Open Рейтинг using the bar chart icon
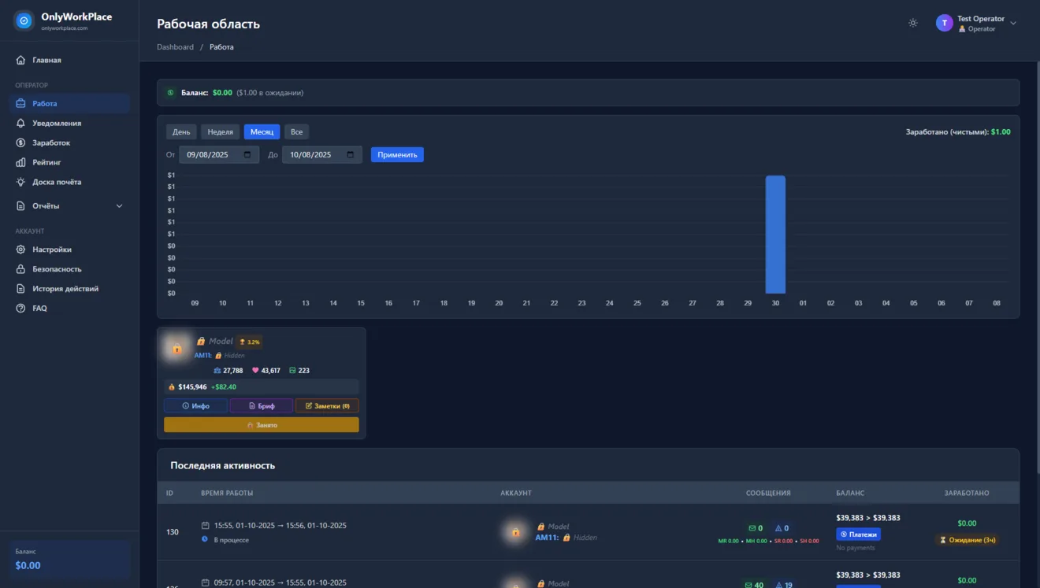Viewport: 1040px width, 588px height. tap(20, 163)
